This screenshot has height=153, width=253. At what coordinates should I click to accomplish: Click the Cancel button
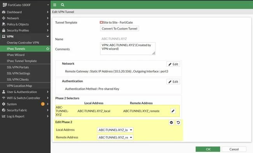tap(234, 149)
